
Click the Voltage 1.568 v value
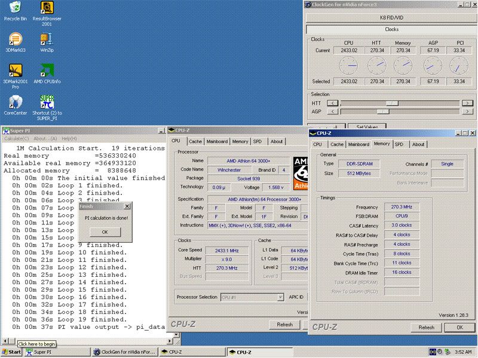click(276, 187)
